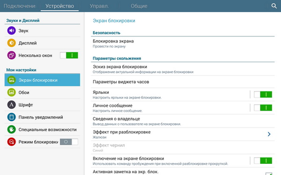Open Параметры виджета часов
The image size is (281, 175).
click(183, 82)
